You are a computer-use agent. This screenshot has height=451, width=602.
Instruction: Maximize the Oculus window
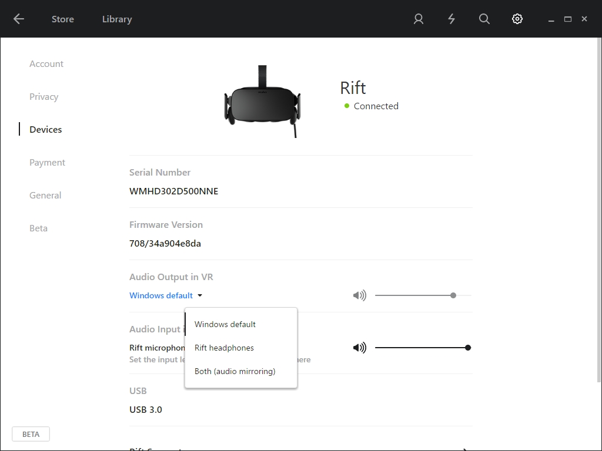point(567,19)
